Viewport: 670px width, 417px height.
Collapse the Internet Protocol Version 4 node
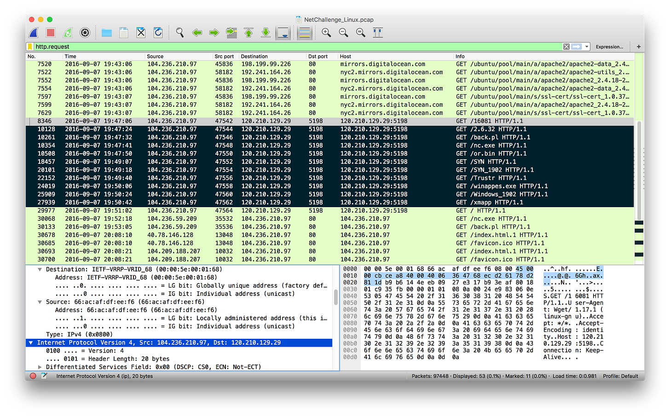pos(31,343)
